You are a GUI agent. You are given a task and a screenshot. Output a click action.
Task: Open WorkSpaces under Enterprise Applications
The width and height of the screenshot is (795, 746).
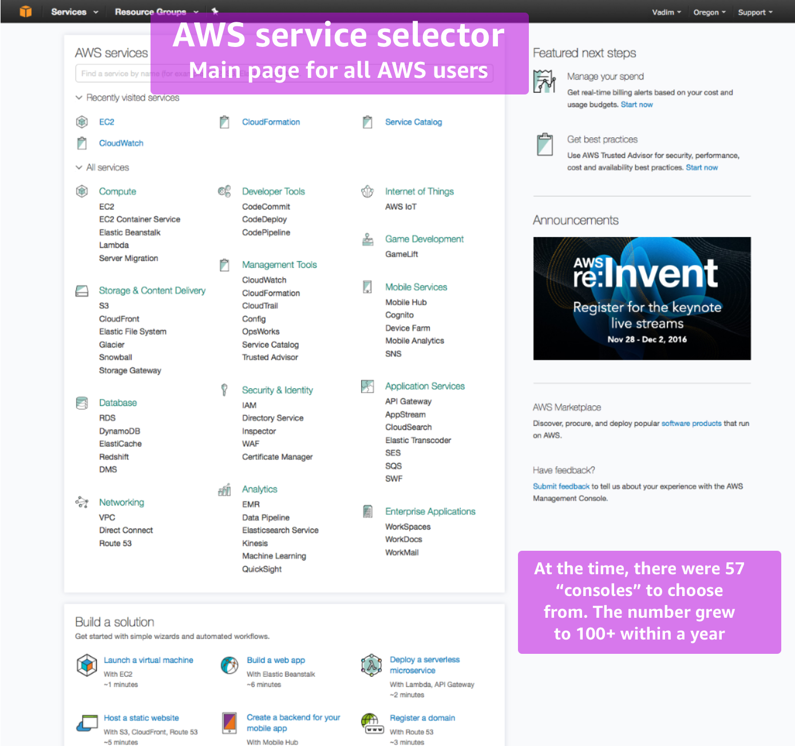coord(408,527)
